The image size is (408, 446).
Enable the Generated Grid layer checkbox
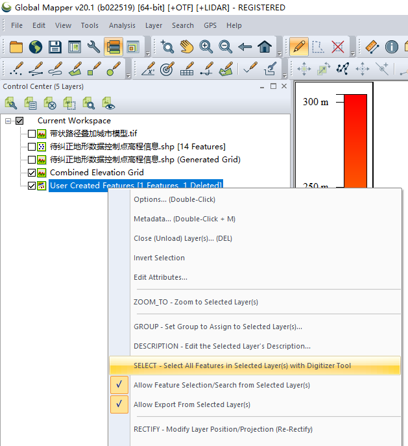(x=32, y=160)
